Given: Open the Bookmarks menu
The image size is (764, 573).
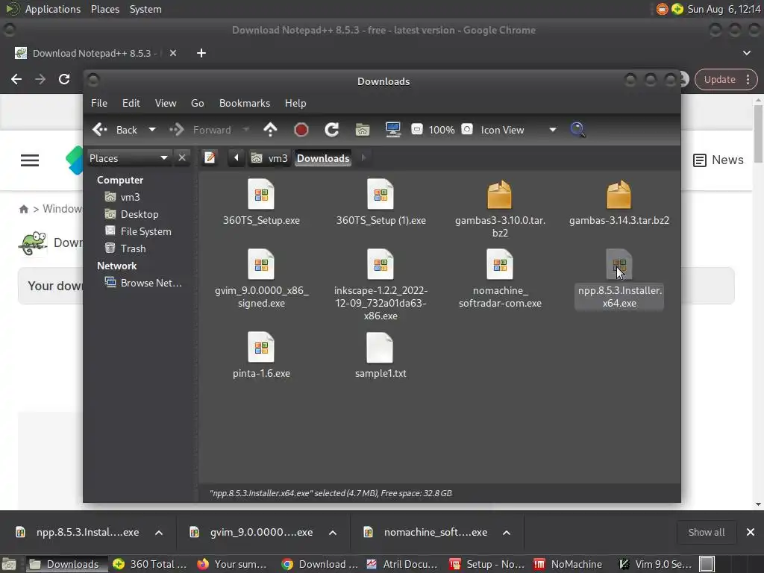Looking at the screenshot, I should (x=245, y=103).
